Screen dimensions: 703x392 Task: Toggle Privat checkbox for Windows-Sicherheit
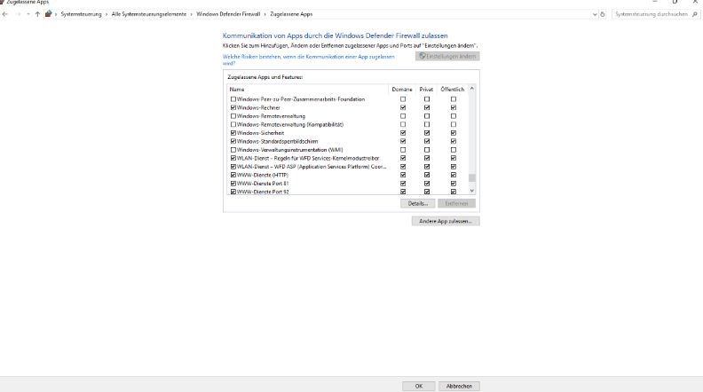pos(427,133)
